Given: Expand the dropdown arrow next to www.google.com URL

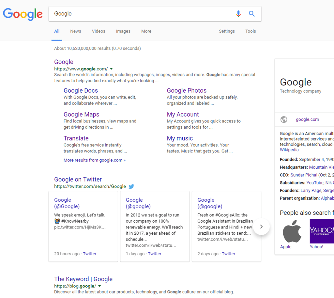Looking at the screenshot, I should point(111,69).
